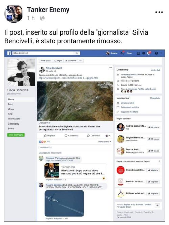Open the lastampa.it article link
This screenshot has width=169, height=225.
pos(68,78)
